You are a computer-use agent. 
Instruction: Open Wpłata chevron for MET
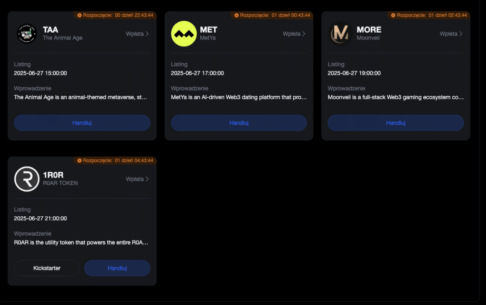coord(304,34)
